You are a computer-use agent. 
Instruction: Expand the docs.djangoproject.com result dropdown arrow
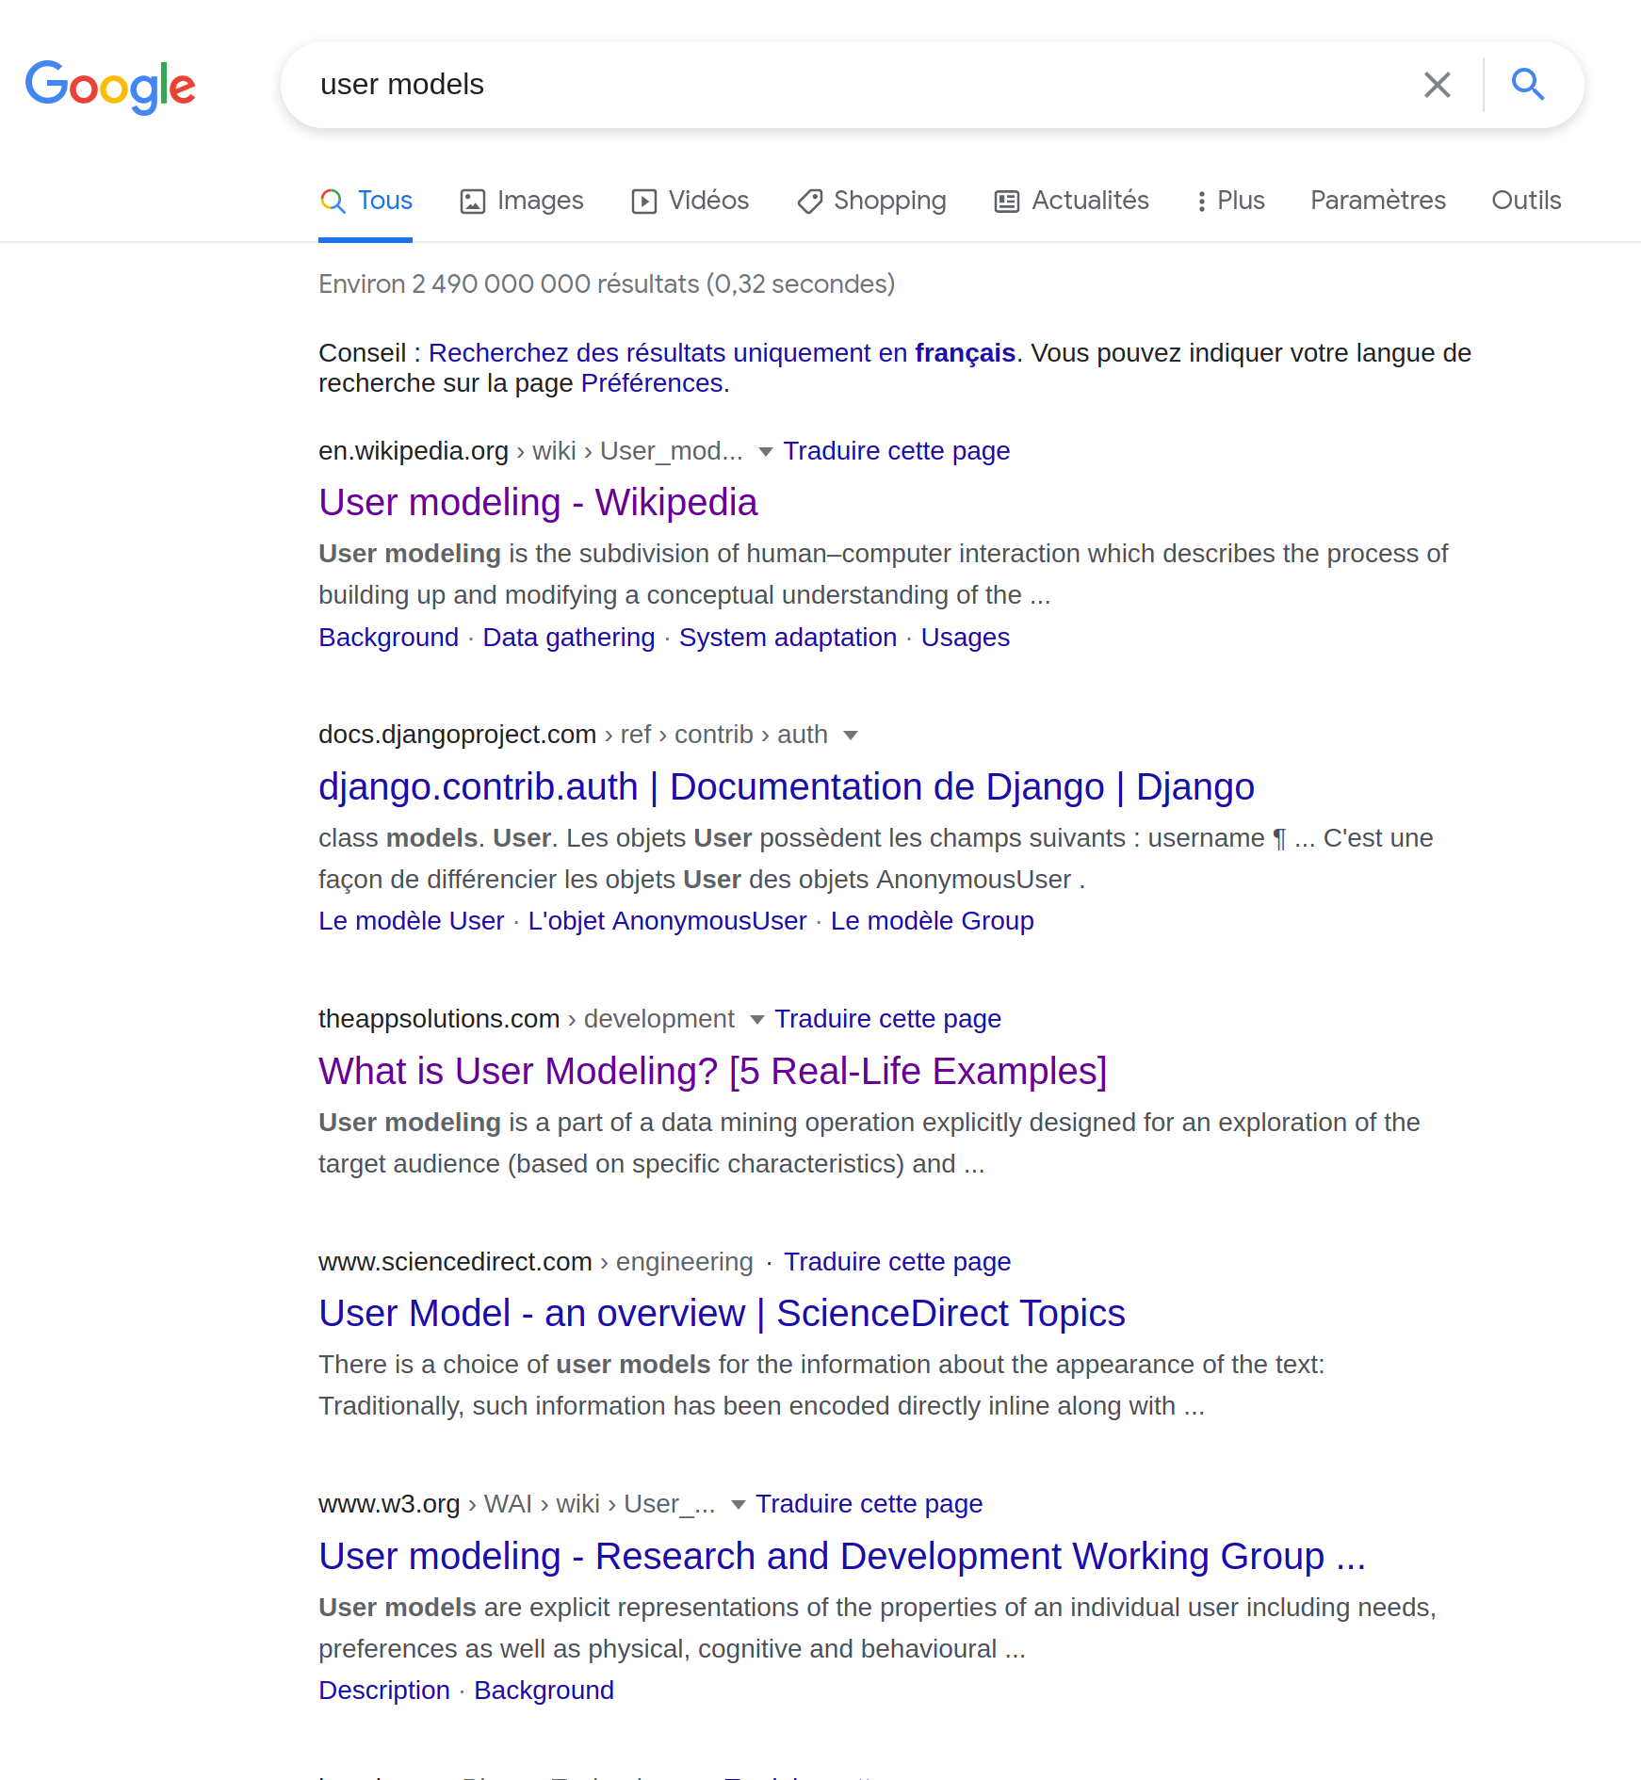coord(851,736)
